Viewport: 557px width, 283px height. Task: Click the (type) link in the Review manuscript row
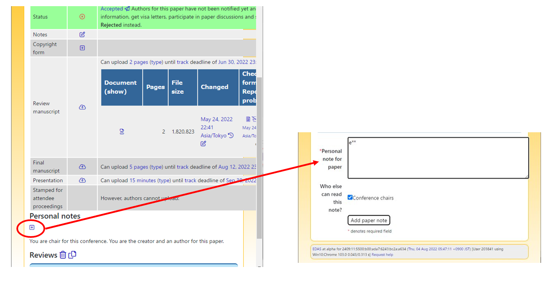[156, 62]
